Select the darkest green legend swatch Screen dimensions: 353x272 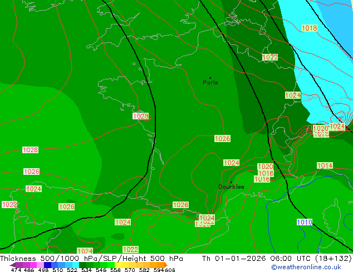click(x=82, y=265)
